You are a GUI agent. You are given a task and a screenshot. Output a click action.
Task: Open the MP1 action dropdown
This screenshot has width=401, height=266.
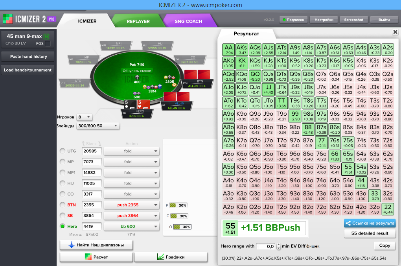131,173
